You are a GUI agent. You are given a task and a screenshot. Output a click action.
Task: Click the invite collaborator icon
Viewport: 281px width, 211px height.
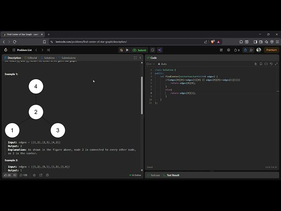(x=251, y=50)
